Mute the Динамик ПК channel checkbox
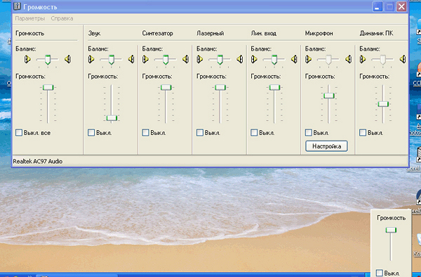 pyautogui.click(x=363, y=133)
